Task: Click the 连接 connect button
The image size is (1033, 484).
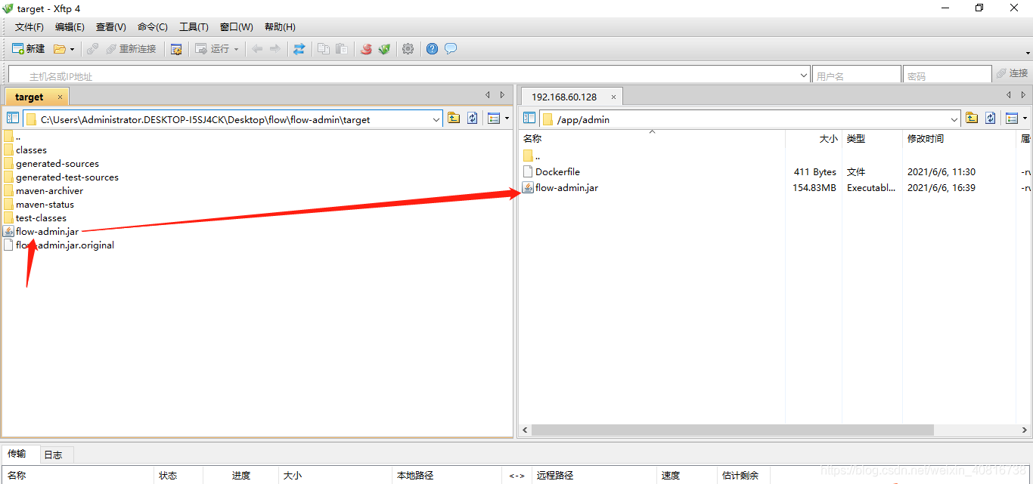Action: (x=1012, y=73)
